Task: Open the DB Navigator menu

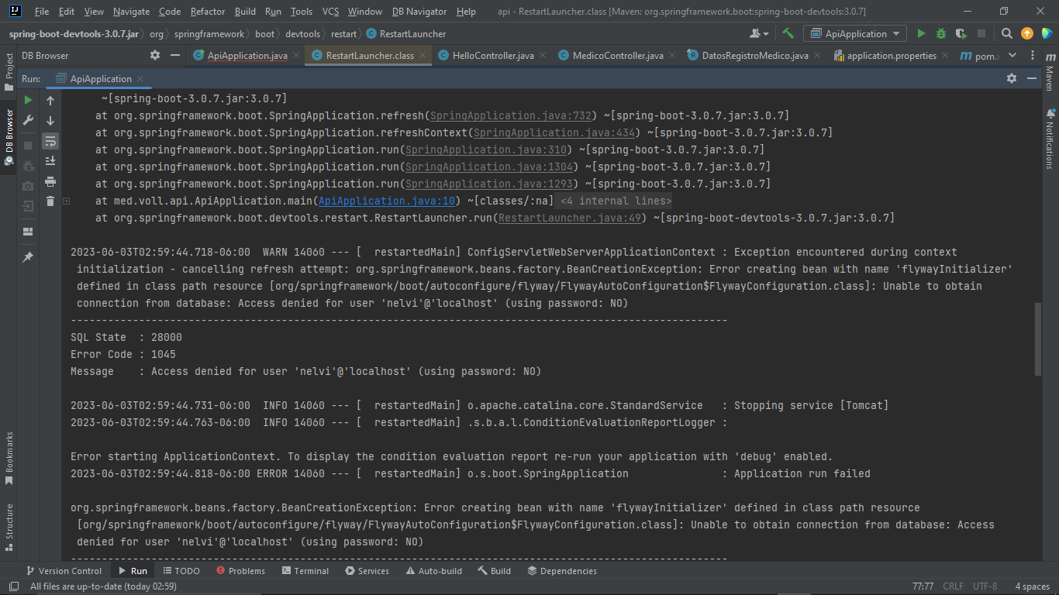Action: click(x=419, y=12)
